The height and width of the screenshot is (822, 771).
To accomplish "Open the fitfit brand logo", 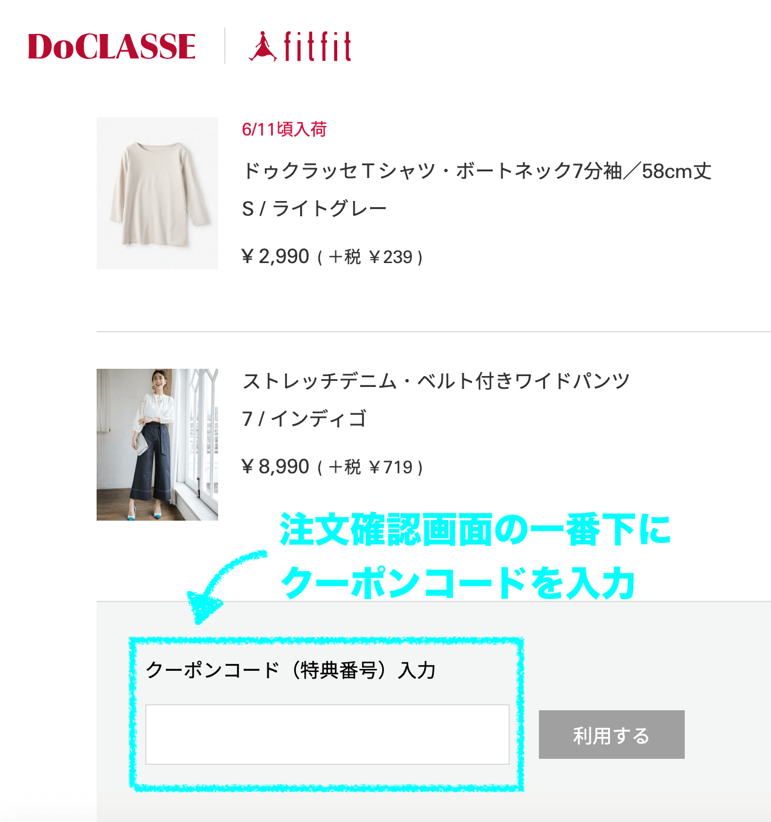I will click(x=300, y=46).
